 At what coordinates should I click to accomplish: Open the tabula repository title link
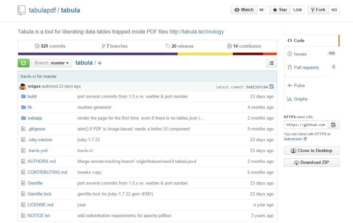point(71,11)
